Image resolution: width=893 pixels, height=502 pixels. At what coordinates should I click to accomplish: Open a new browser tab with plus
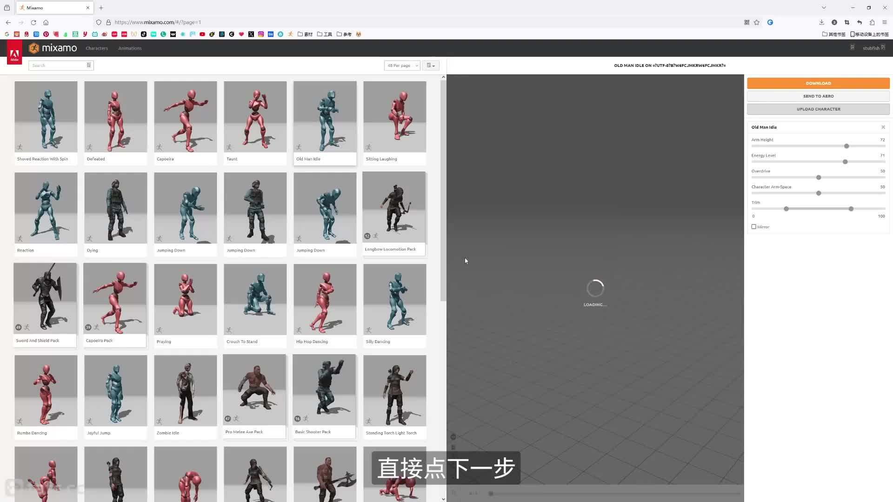coord(101,7)
